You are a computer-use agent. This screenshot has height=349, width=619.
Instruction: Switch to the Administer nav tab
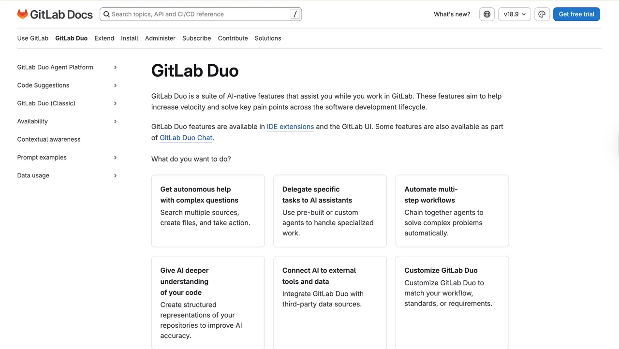click(160, 38)
